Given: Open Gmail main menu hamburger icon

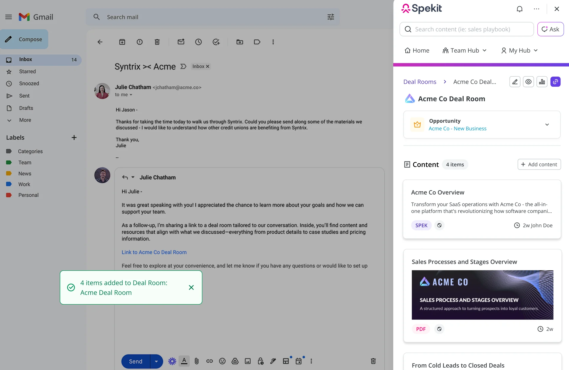Looking at the screenshot, I should coord(9,17).
